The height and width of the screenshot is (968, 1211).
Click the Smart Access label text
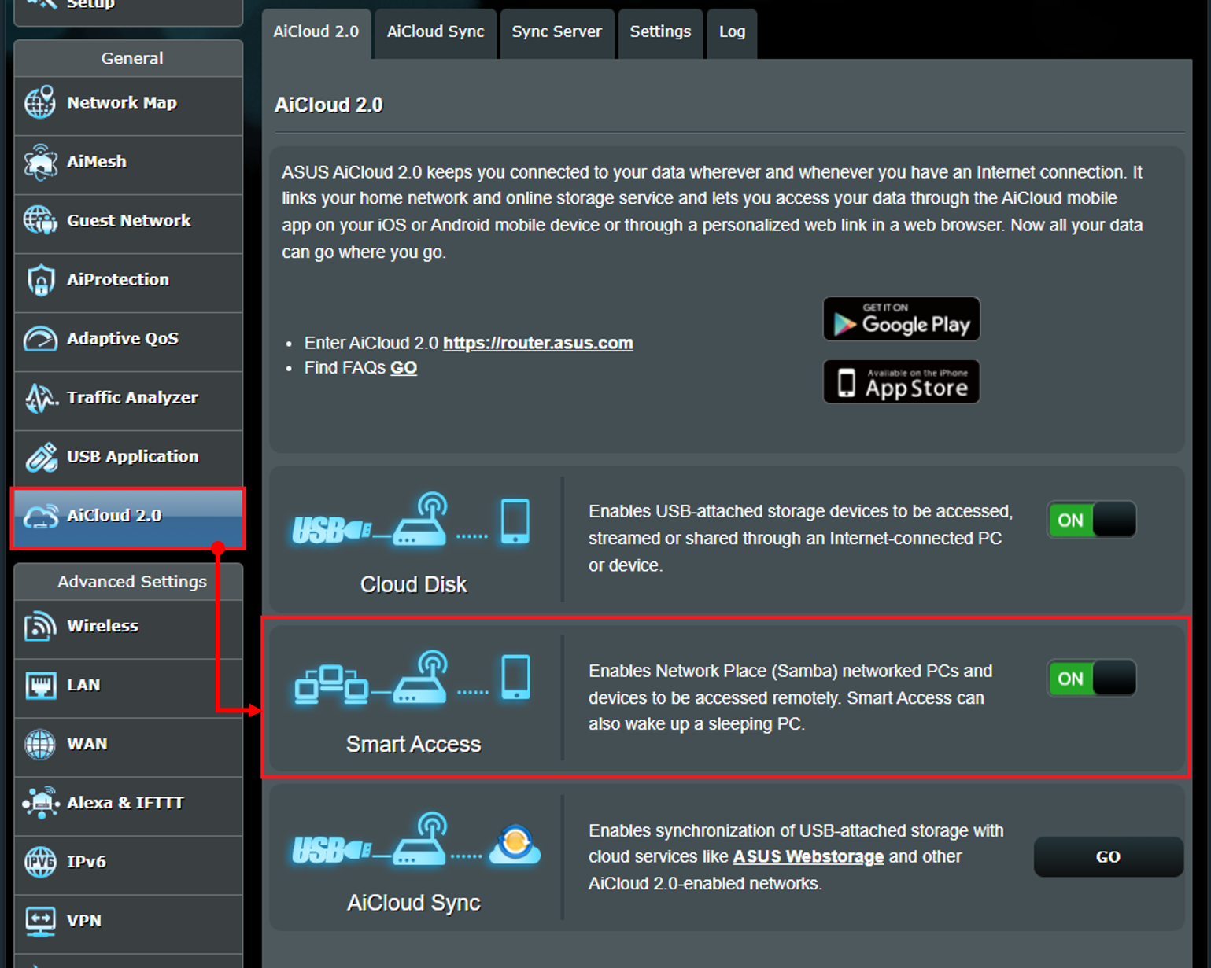413,744
